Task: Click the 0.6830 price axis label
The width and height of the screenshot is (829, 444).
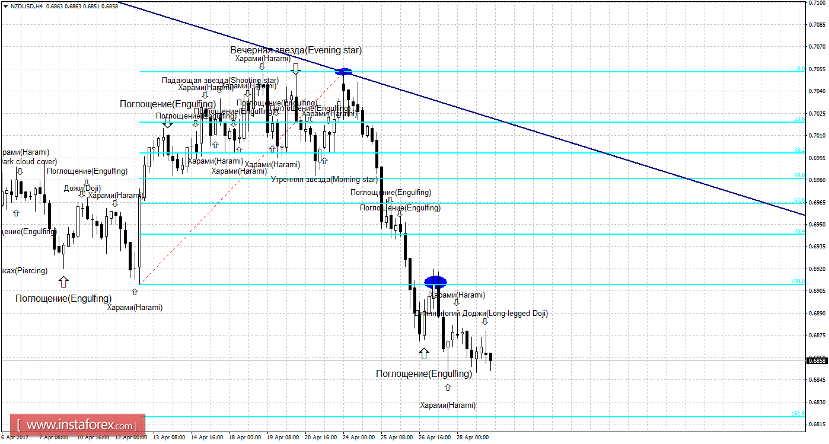Action: (x=818, y=402)
